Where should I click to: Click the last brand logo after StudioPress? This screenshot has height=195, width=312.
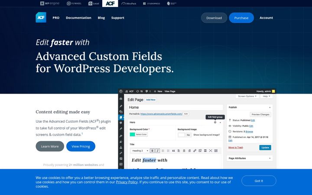(x=172, y=3)
